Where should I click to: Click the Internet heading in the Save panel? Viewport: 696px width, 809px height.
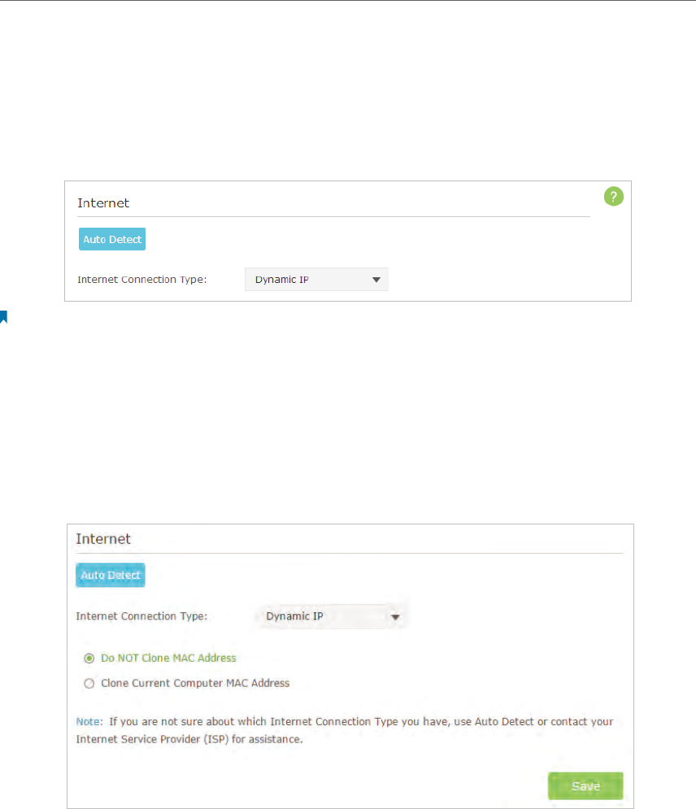click(x=103, y=538)
